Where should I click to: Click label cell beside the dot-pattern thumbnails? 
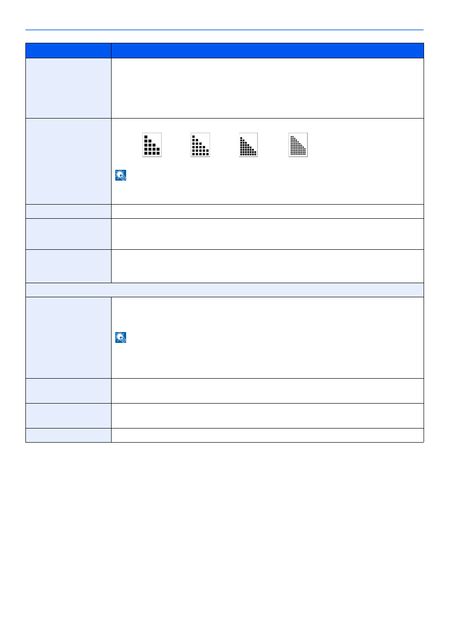(68, 161)
